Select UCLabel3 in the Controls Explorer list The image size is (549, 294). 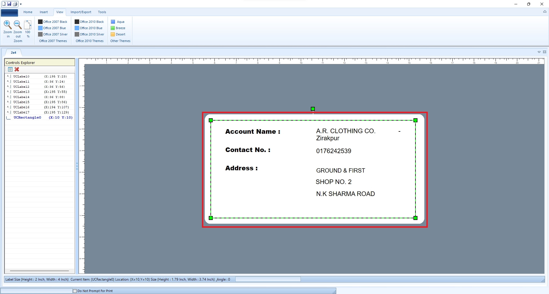click(21, 92)
